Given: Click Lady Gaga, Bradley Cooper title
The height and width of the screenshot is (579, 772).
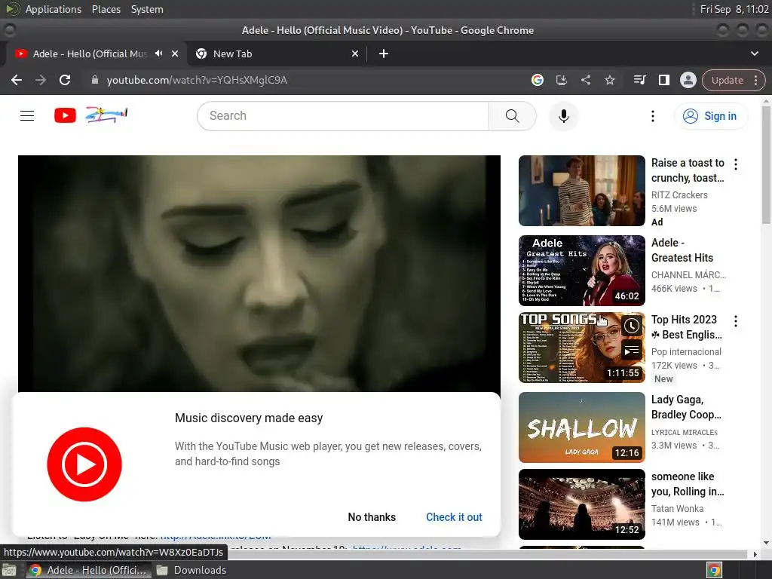Looking at the screenshot, I should [x=686, y=406].
